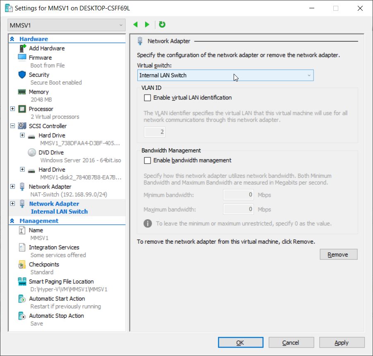Viewport: 373px width, 356px height.
Task: Enable bandwidth management checkbox
Action: pyautogui.click(x=148, y=160)
